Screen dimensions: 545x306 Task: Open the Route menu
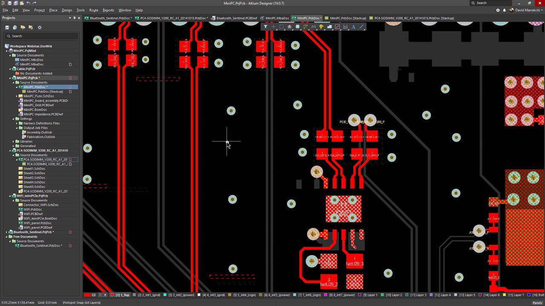(93, 10)
